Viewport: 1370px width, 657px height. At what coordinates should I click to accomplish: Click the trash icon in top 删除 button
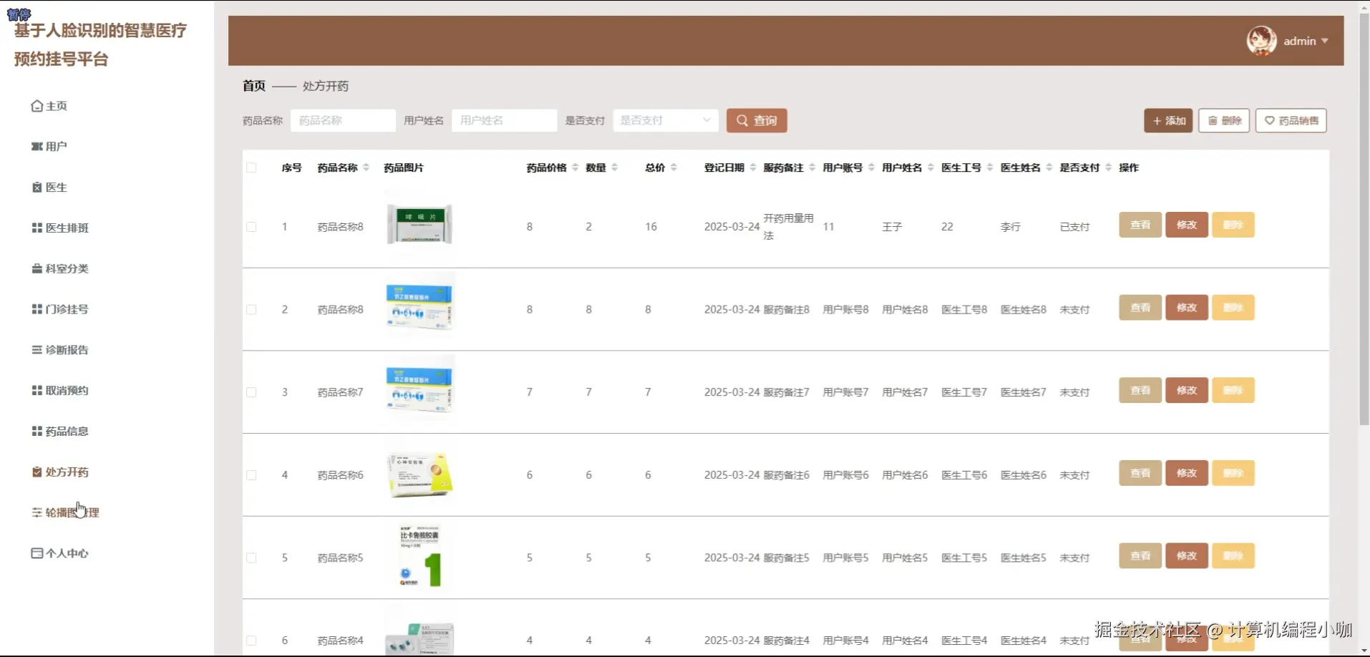tap(1213, 121)
